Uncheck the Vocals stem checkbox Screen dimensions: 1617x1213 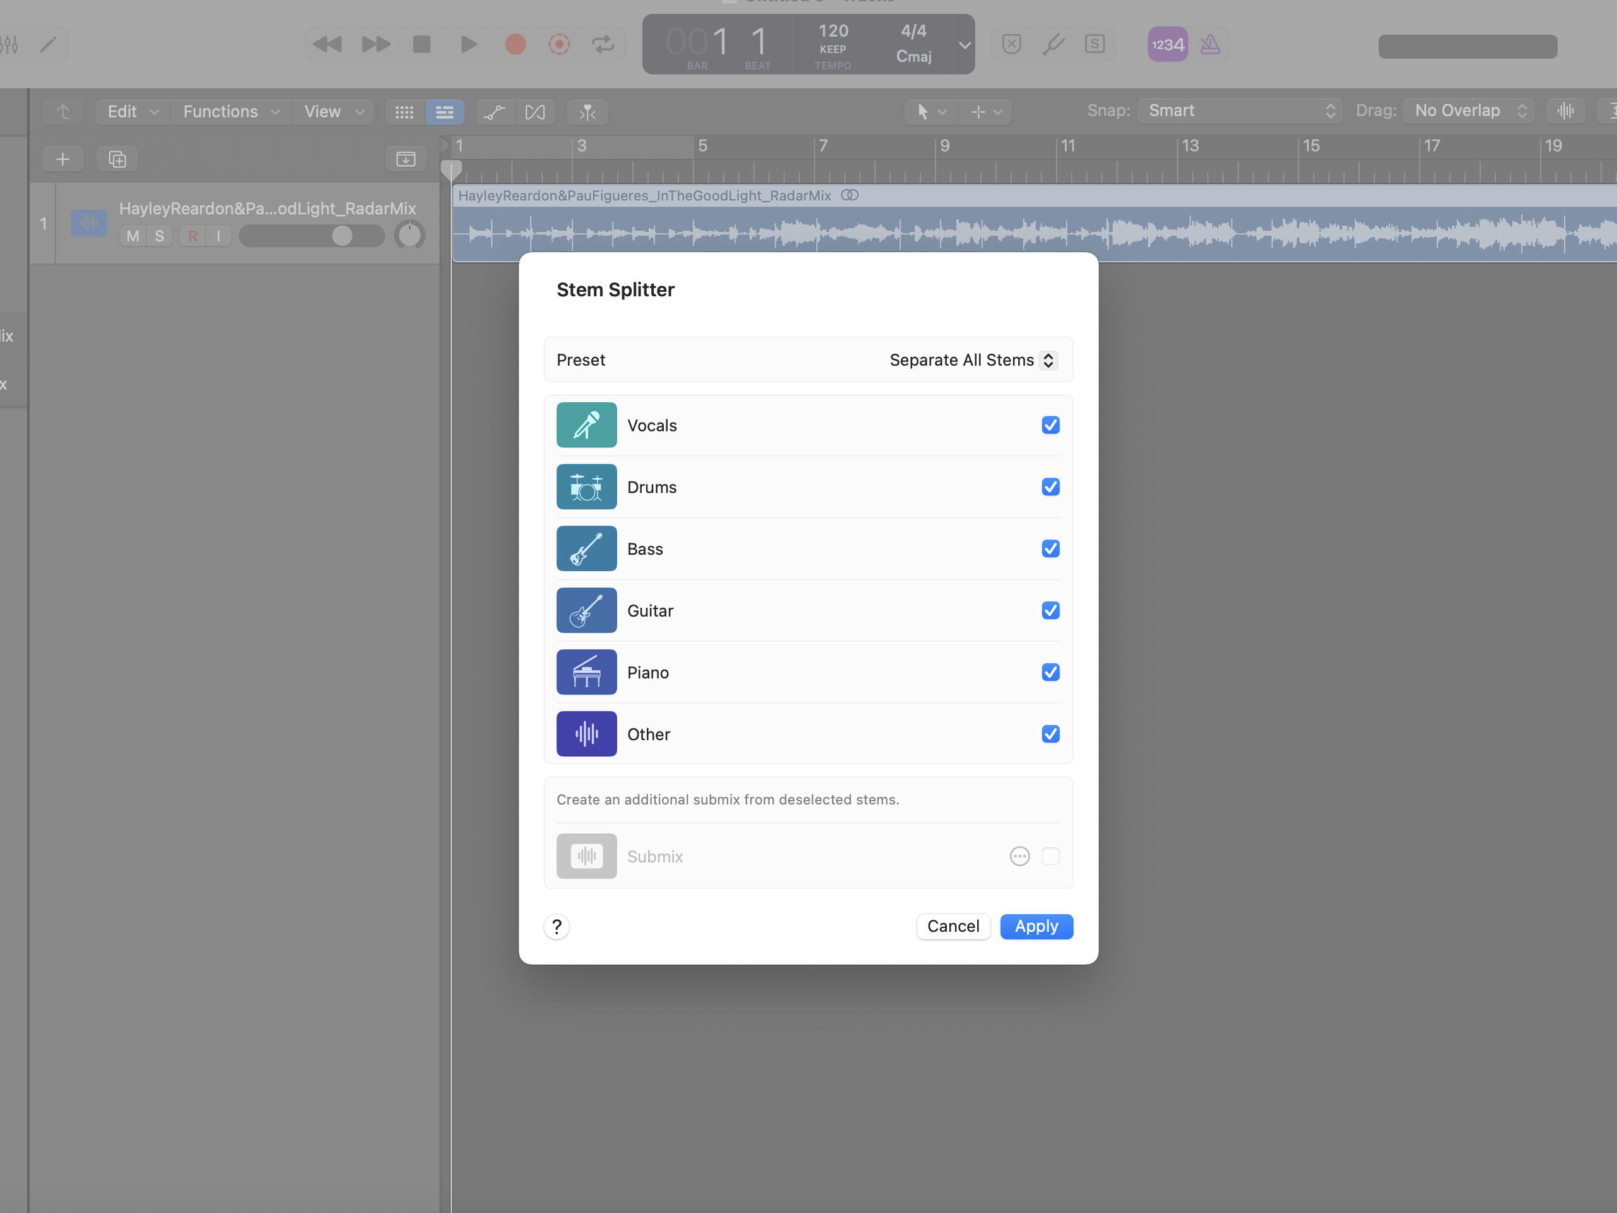point(1050,425)
